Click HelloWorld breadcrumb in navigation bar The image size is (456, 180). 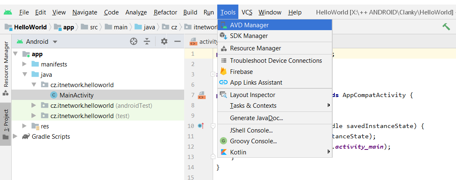tap(30, 27)
